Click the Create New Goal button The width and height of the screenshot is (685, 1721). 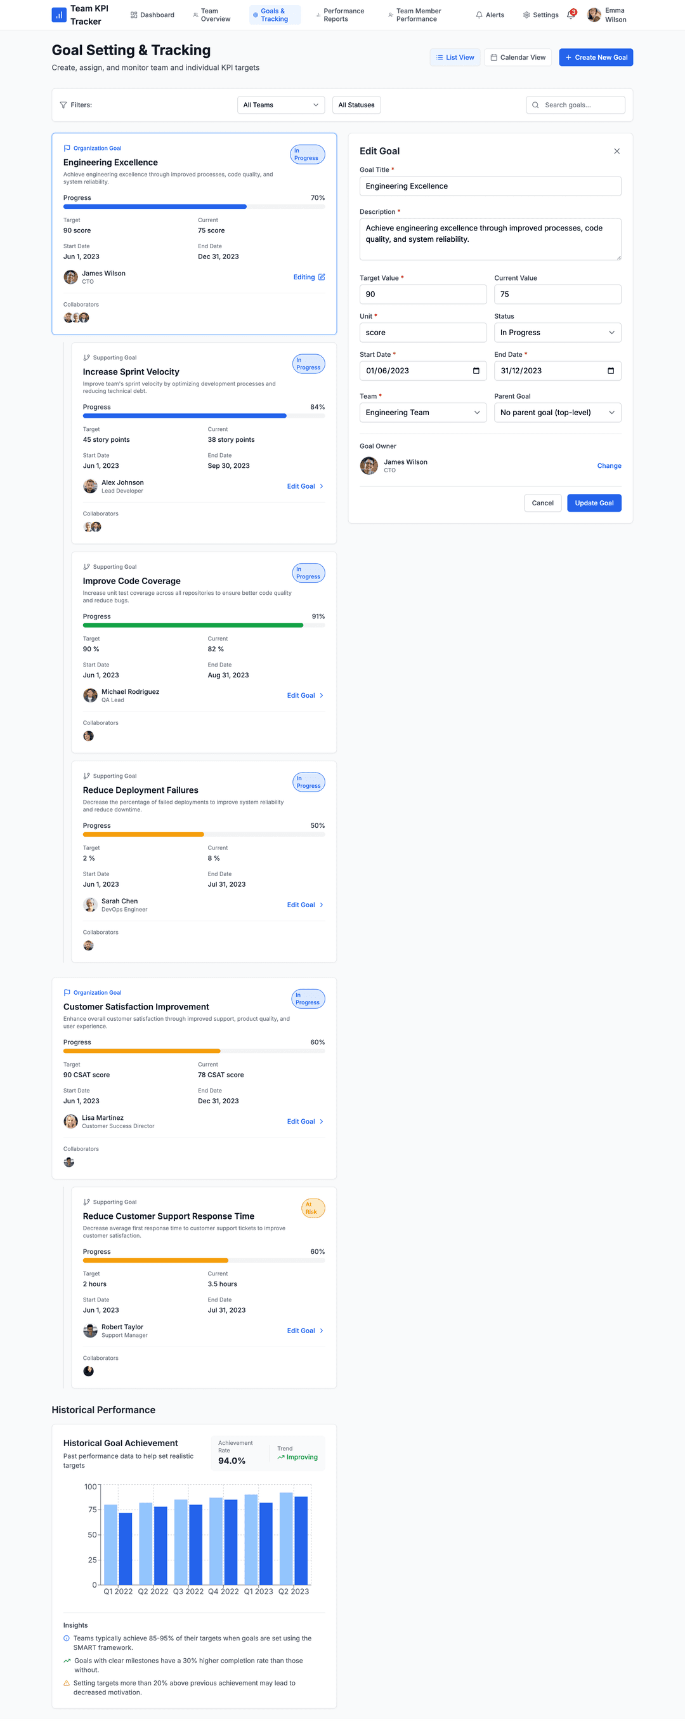595,56
